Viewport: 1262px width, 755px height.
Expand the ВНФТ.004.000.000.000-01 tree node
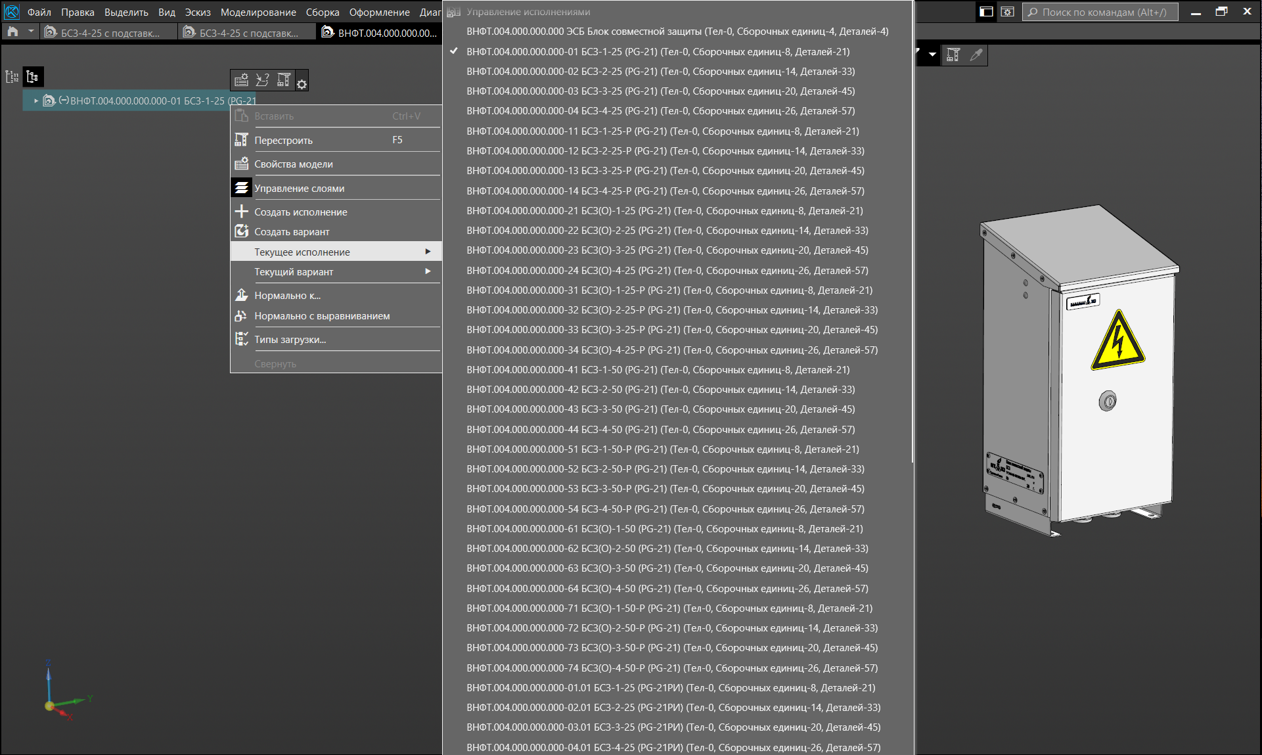point(36,101)
